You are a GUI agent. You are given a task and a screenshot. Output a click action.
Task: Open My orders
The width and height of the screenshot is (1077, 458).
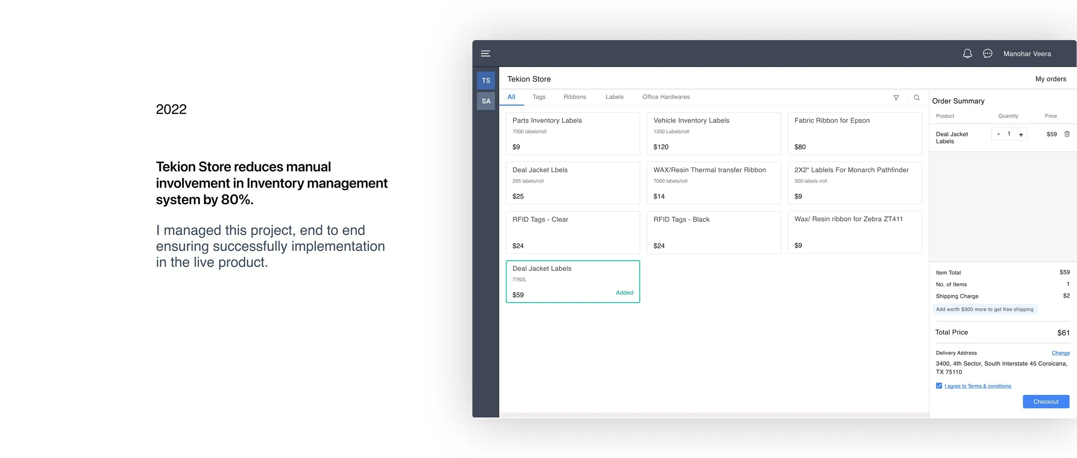tap(1051, 79)
